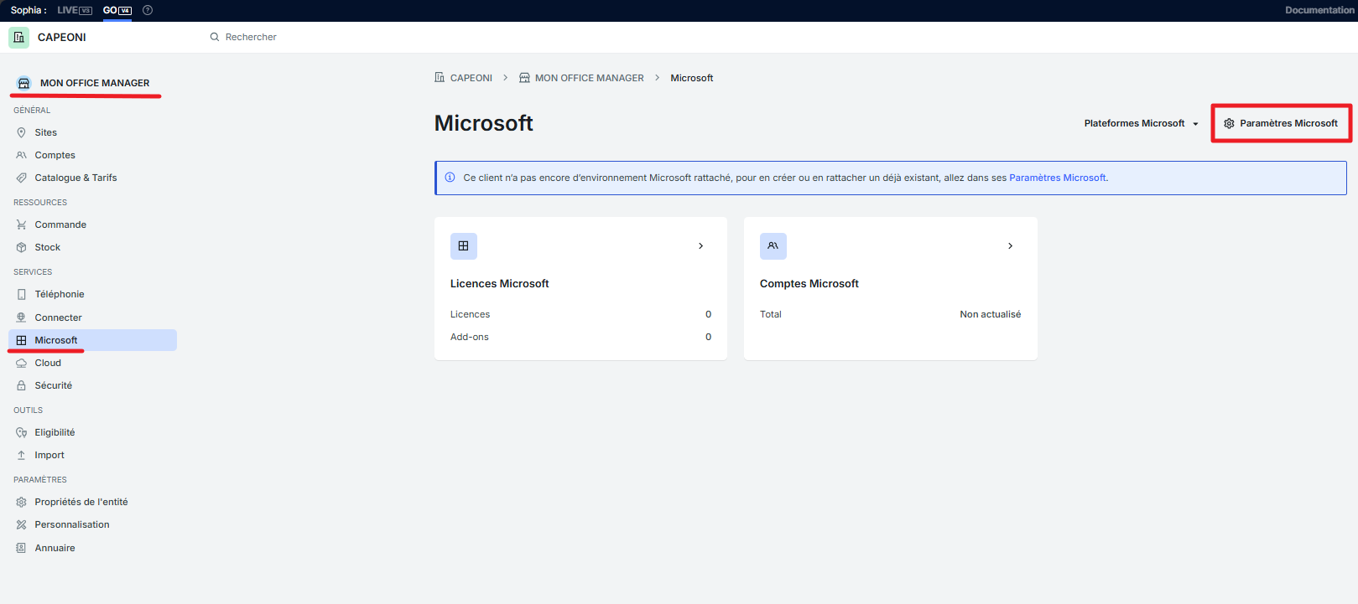
Task: Switch to the GO V4 tab
Action: (x=117, y=10)
